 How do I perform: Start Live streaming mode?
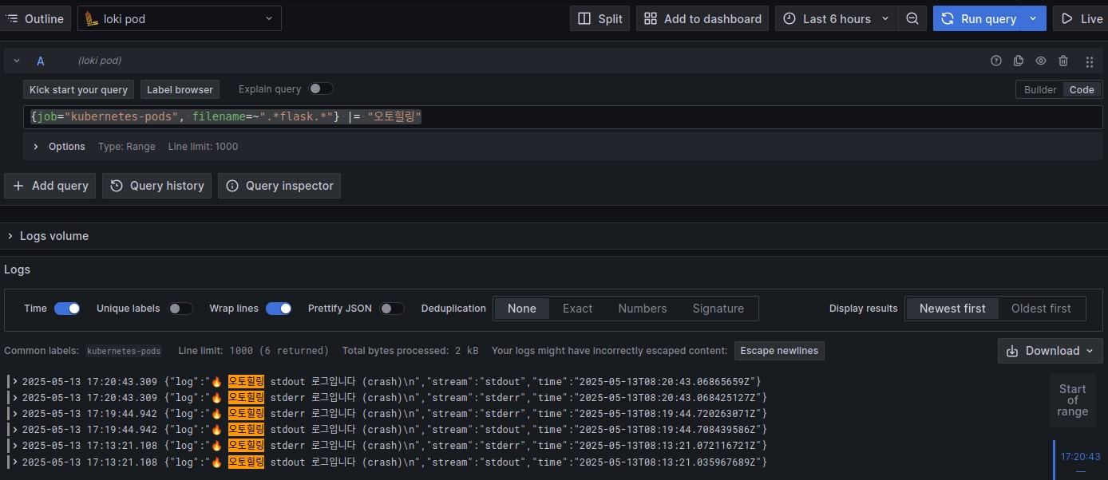[1081, 18]
